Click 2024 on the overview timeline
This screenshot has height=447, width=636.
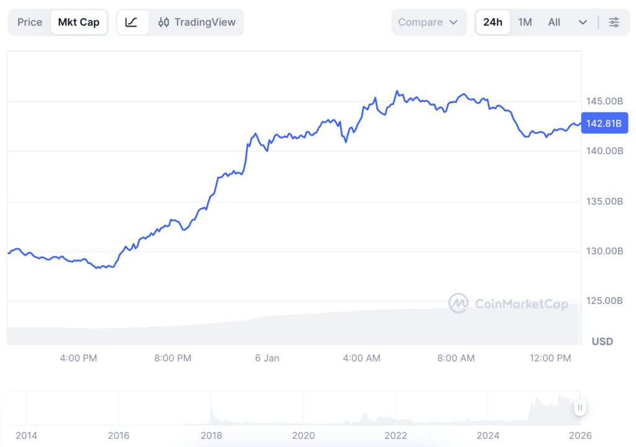[x=488, y=435]
